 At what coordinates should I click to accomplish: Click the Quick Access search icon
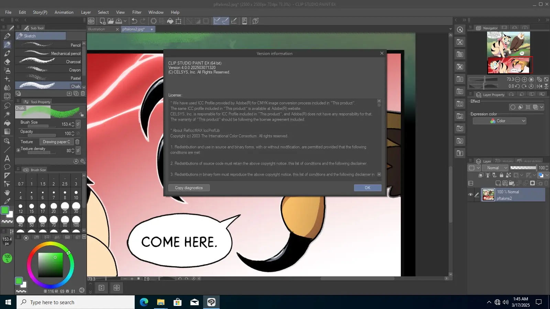pyautogui.click(x=460, y=30)
